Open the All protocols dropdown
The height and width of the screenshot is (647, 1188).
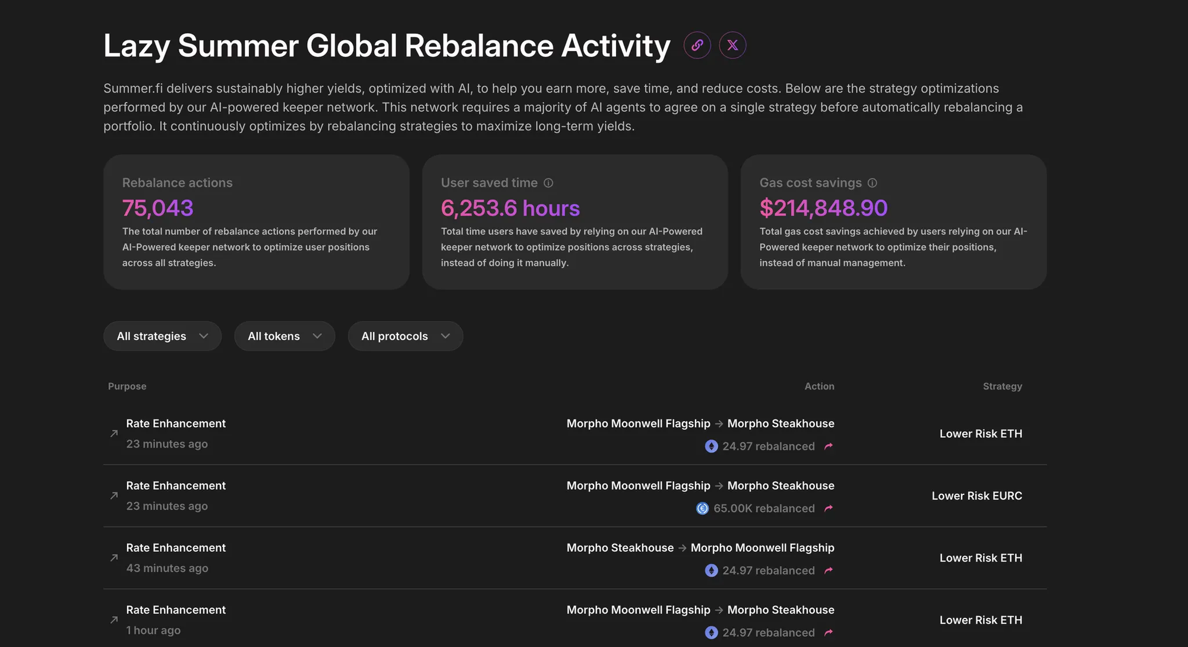pos(405,336)
